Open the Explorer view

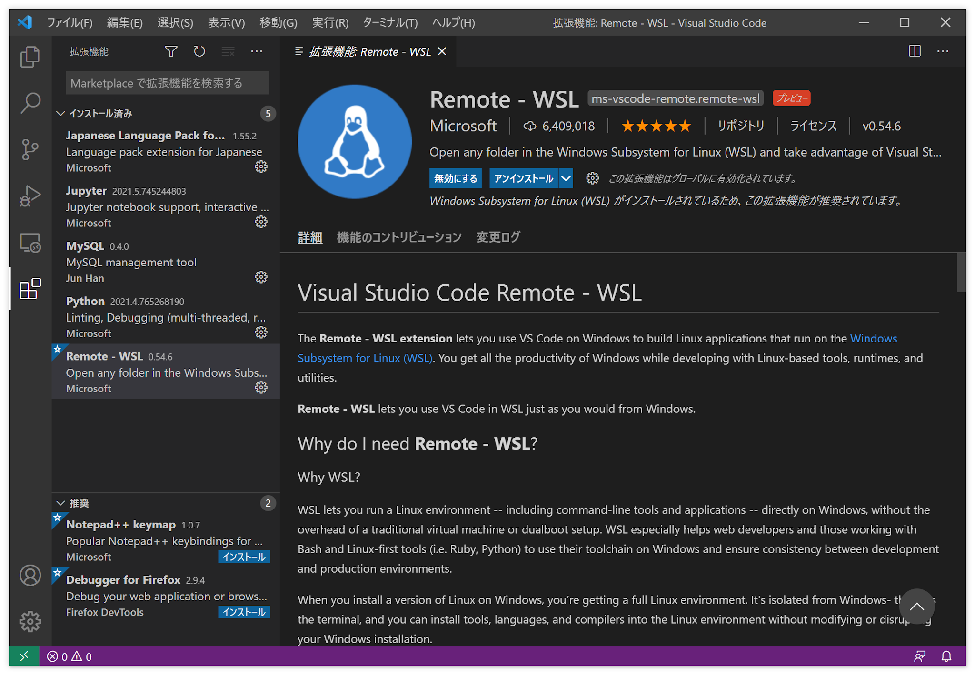pyautogui.click(x=30, y=56)
